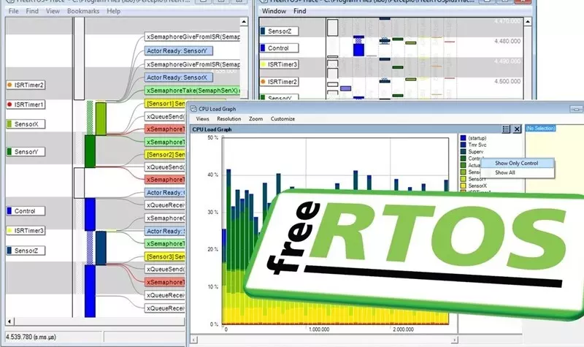584x347 pixels.
Task: Open the Help menu
Action: pyautogui.click(x=113, y=11)
